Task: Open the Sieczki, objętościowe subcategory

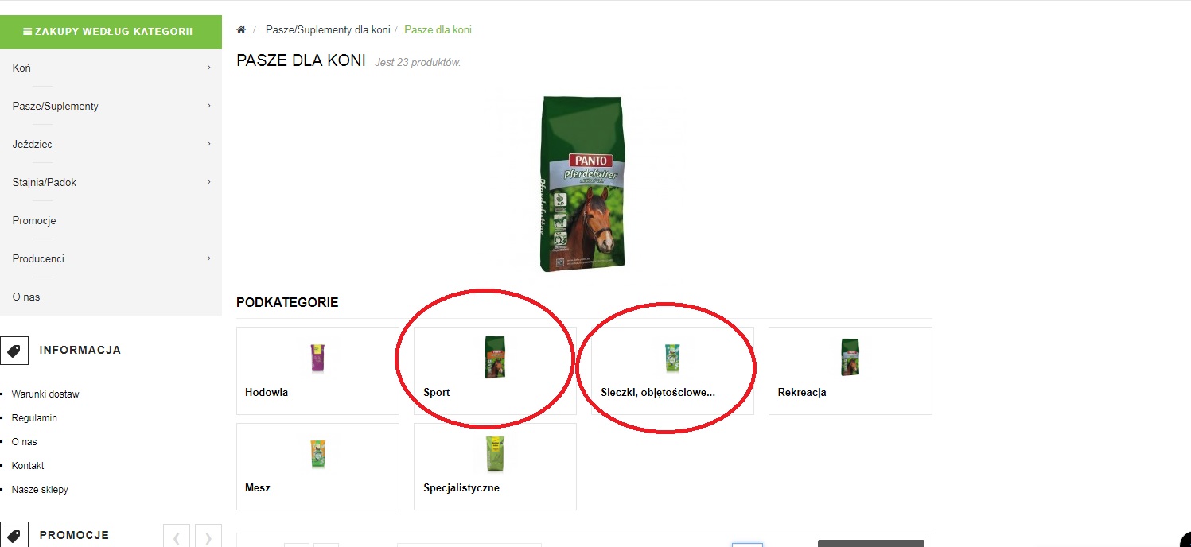Action: coord(658,392)
